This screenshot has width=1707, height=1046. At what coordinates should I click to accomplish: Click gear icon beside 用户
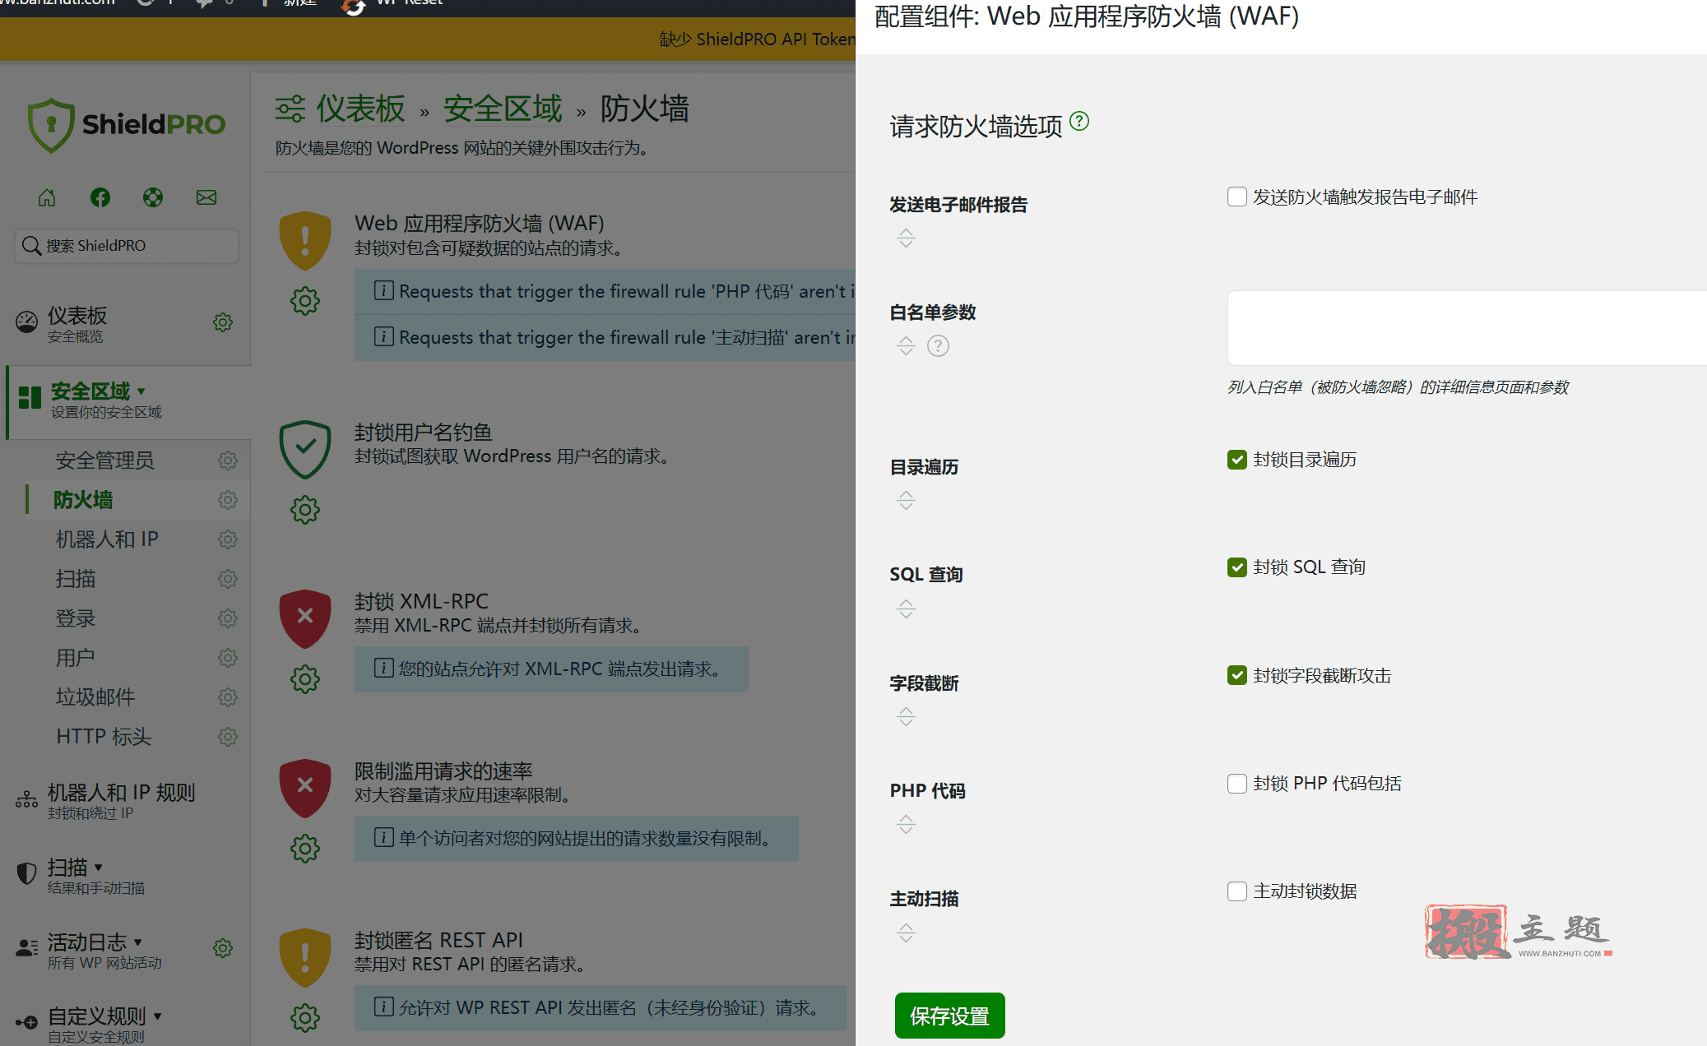tap(228, 658)
